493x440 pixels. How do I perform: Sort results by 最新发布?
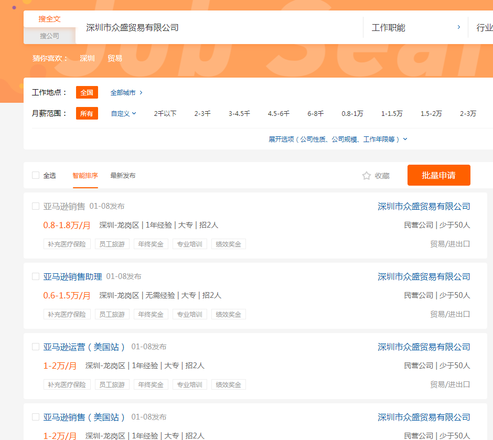tap(123, 176)
